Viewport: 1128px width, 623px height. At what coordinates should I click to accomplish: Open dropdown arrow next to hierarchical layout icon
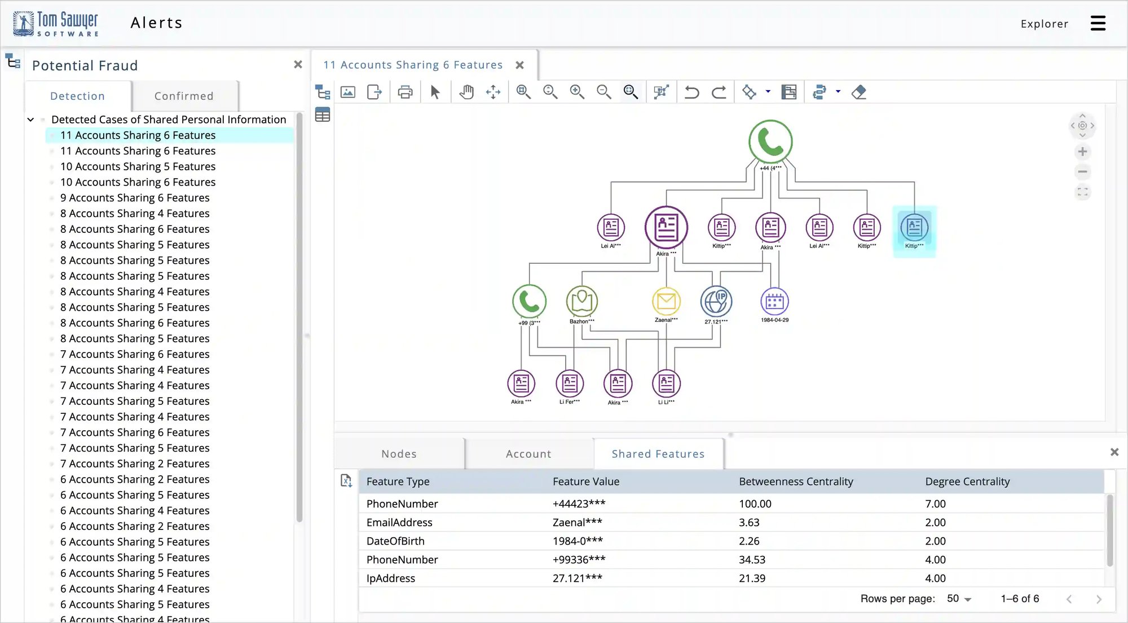pos(838,92)
